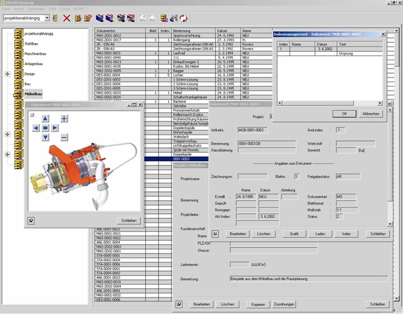The image size is (403, 314).
Task: Pan the model view left with the left arrow
Action: pyautogui.click(x=36, y=128)
